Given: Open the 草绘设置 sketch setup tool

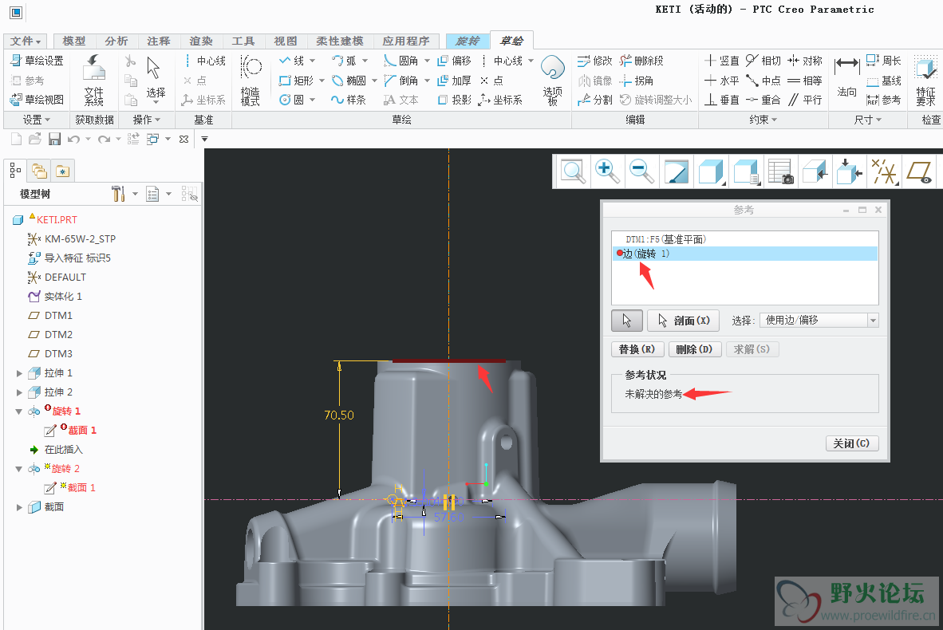Looking at the screenshot, I should coord(37,61).
